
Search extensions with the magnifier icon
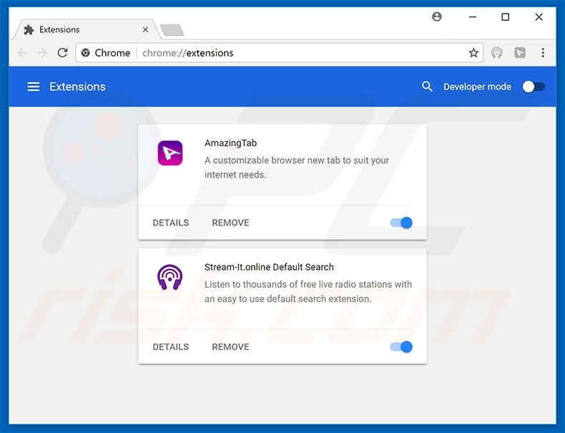click(x=427, y=87)
